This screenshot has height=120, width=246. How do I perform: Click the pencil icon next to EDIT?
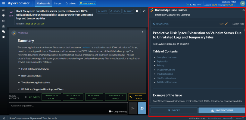(226, 24)
